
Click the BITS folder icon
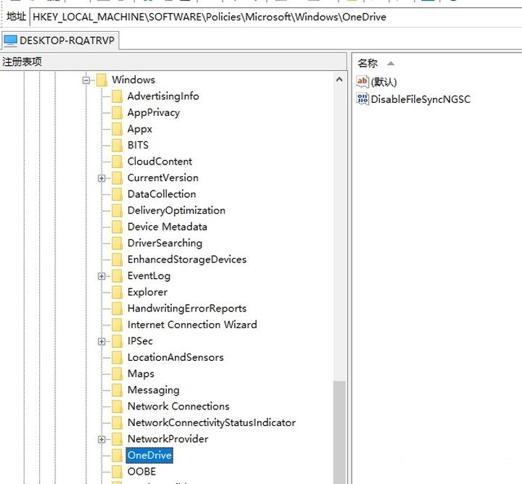tap(117, 145)
